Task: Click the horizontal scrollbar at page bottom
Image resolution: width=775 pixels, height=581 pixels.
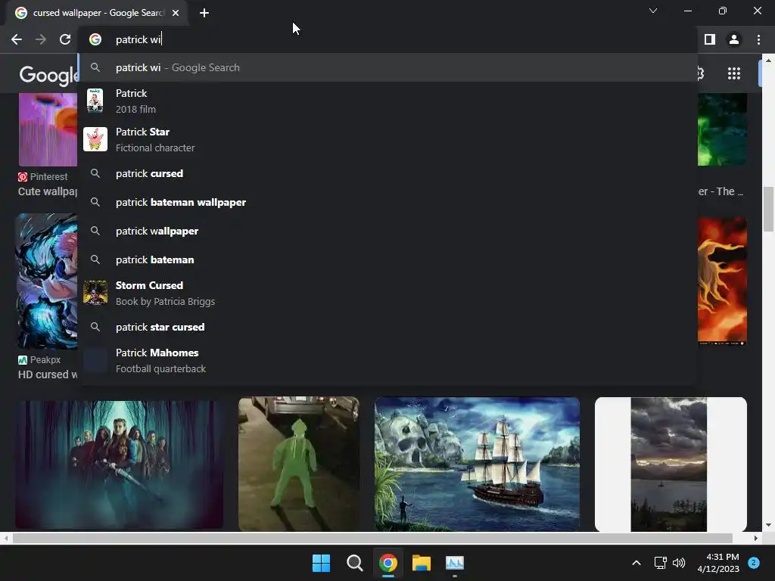Action: click(372, 538)
